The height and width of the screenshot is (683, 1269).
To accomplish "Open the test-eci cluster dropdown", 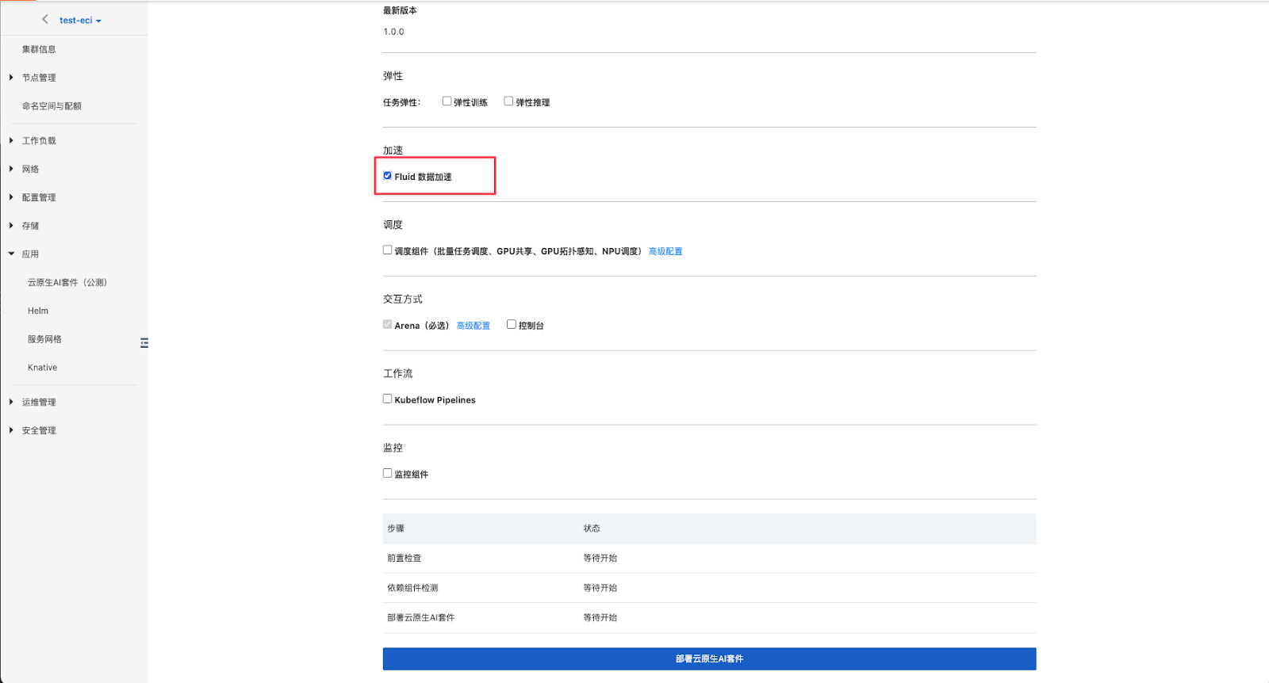I will coord(80,21).
